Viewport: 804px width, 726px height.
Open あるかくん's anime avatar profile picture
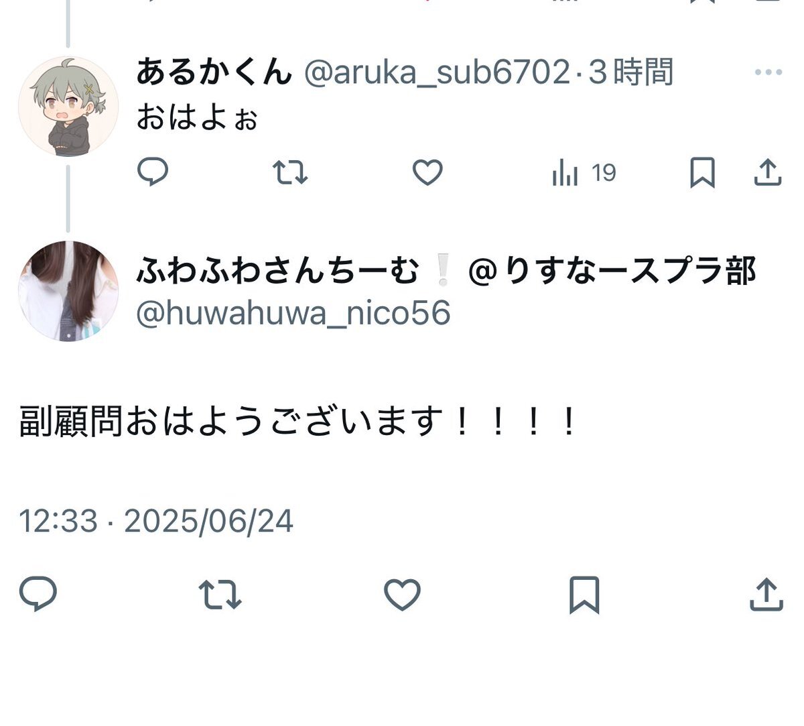pyautogui.click(x=68, y=107)
